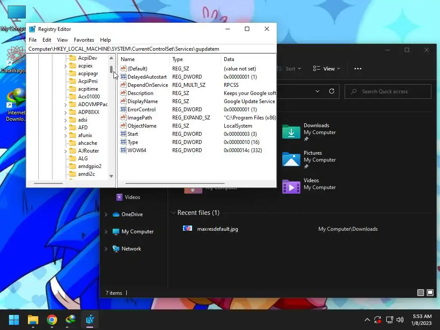Expand the AFD registry key
Viewport: 440px width, 330px height.
click(x=65, y=128)
